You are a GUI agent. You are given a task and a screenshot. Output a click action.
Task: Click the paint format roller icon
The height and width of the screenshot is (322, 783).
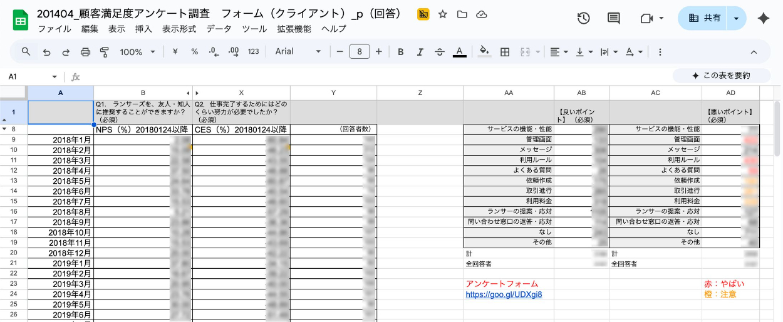pos(105,52)
